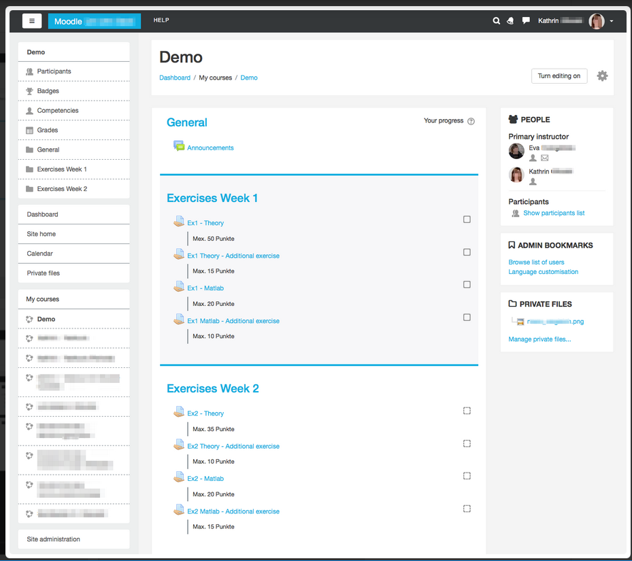Screen dimensions: 632x561
Task: Click the Your progress help icon
Action: click(x=471, y=122)
